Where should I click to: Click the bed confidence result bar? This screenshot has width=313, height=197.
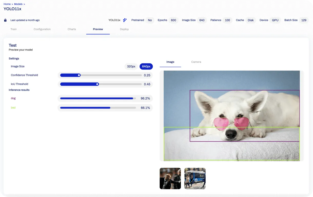(98, 108)
